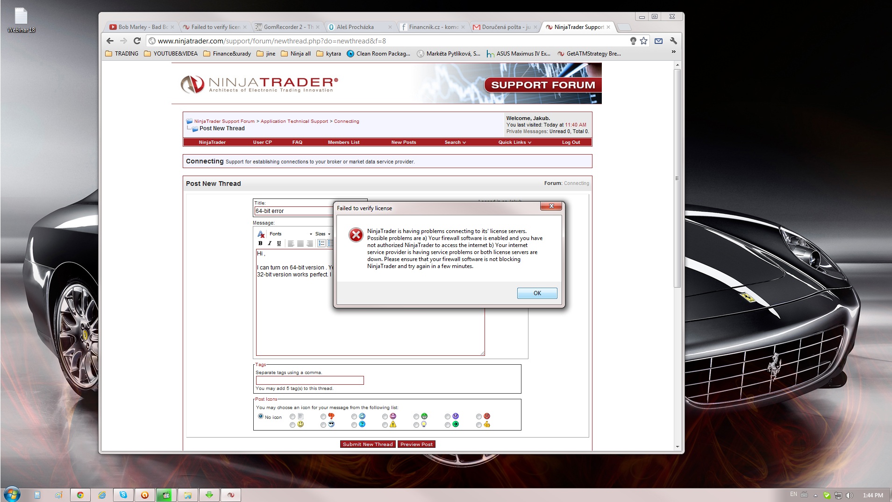Open the file explorer folder in taskbar

pos(188,495)
